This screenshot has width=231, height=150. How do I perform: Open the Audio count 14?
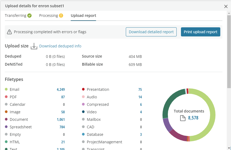[140, 97]
